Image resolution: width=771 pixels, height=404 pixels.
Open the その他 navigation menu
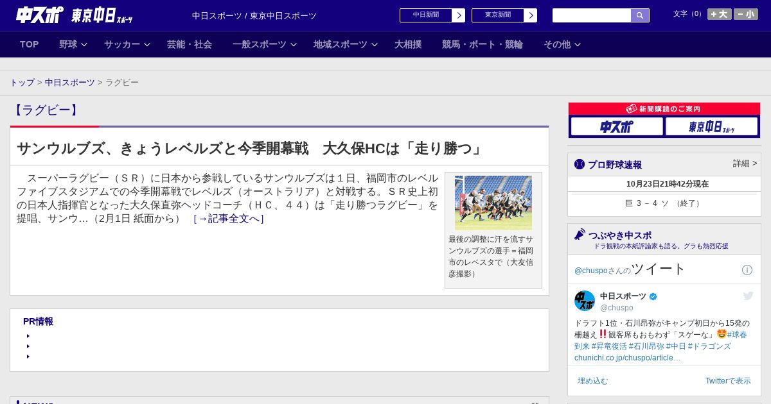[x=557, y=44]
